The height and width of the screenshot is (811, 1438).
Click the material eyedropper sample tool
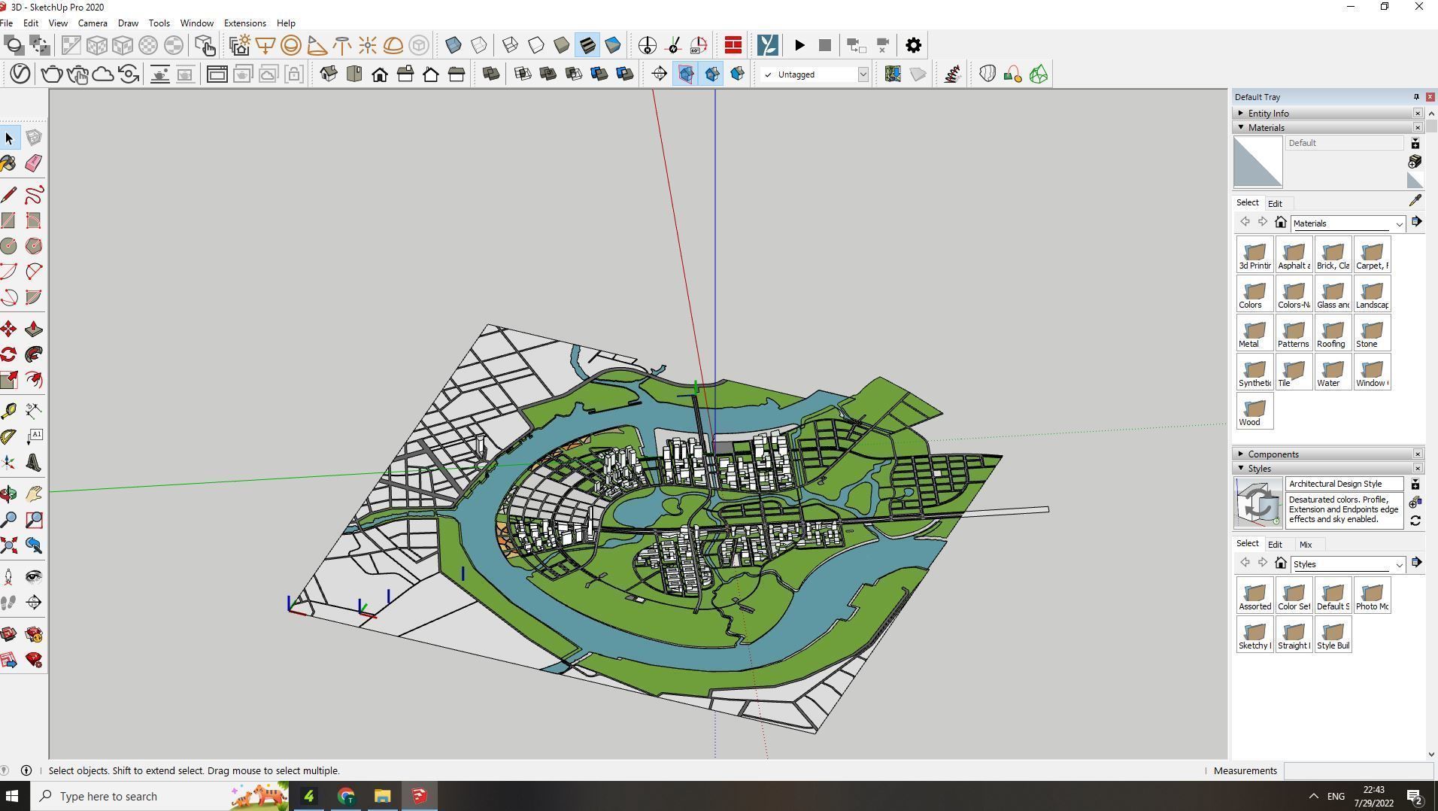[1415, 201]
